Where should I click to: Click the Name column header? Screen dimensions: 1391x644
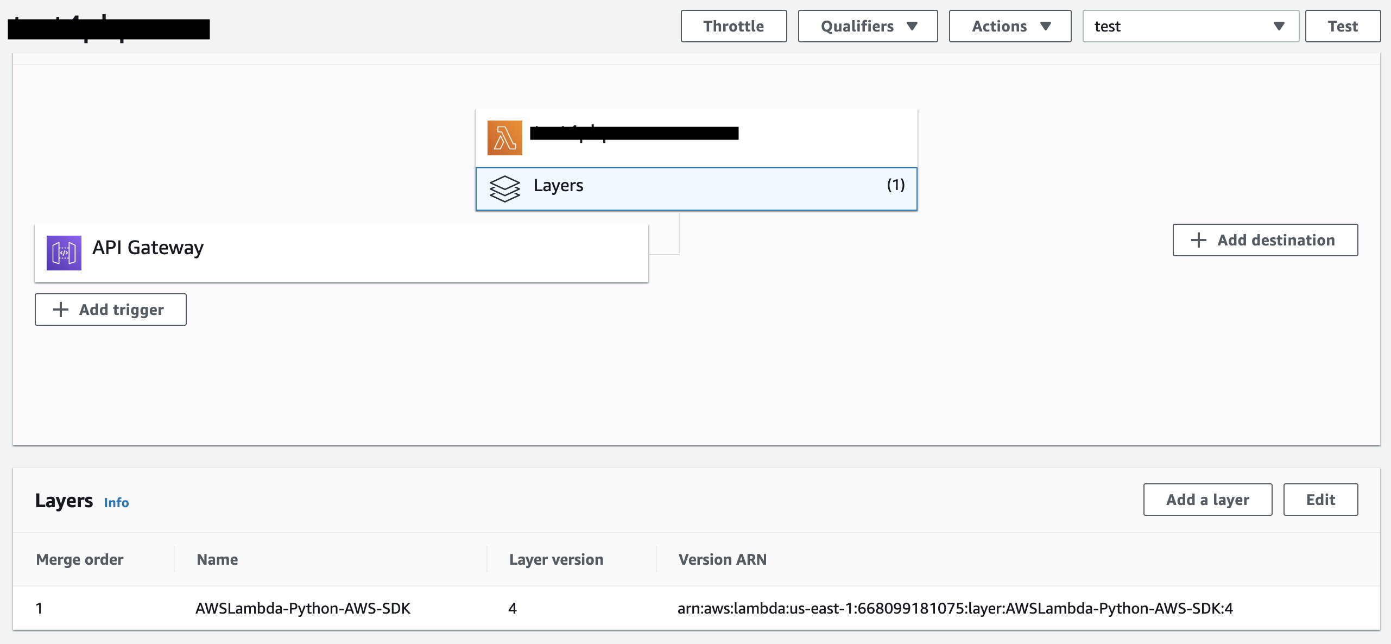[217, 559]
